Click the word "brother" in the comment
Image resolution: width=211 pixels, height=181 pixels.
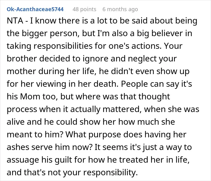tap(22, 59)
